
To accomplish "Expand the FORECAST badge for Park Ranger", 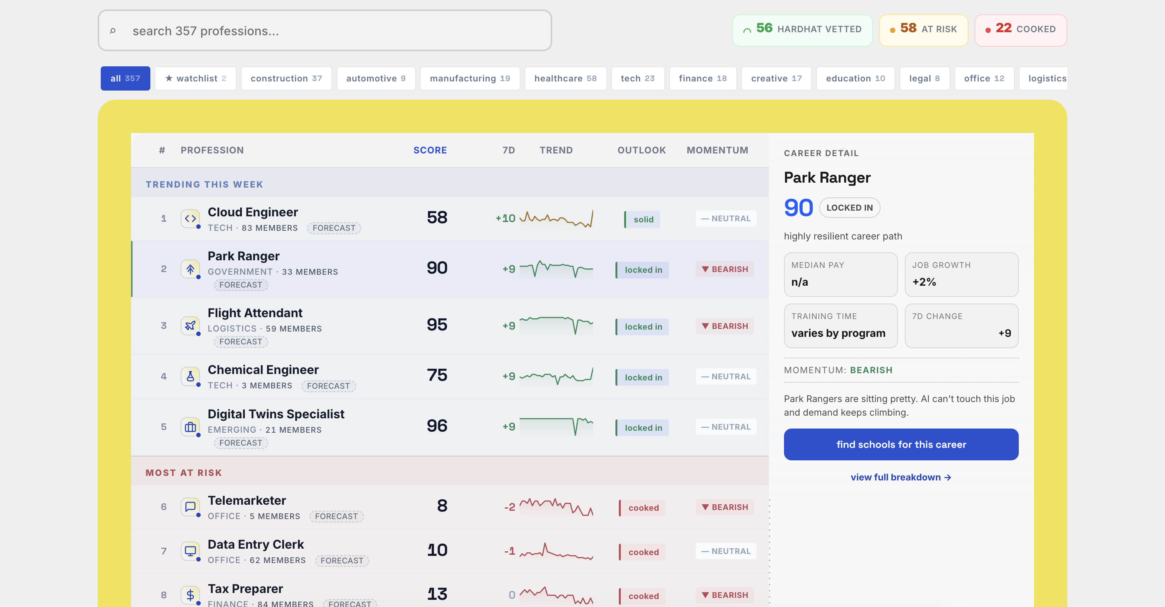I will coord(240,285).
